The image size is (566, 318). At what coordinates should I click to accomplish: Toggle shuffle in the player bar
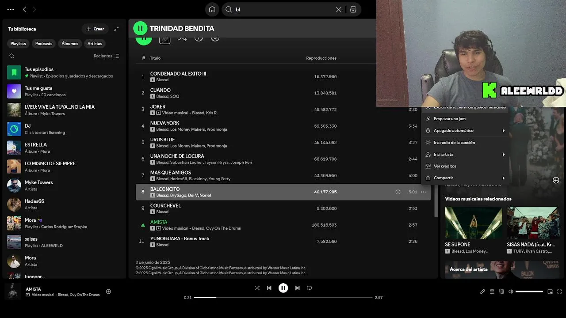(257, 288)
